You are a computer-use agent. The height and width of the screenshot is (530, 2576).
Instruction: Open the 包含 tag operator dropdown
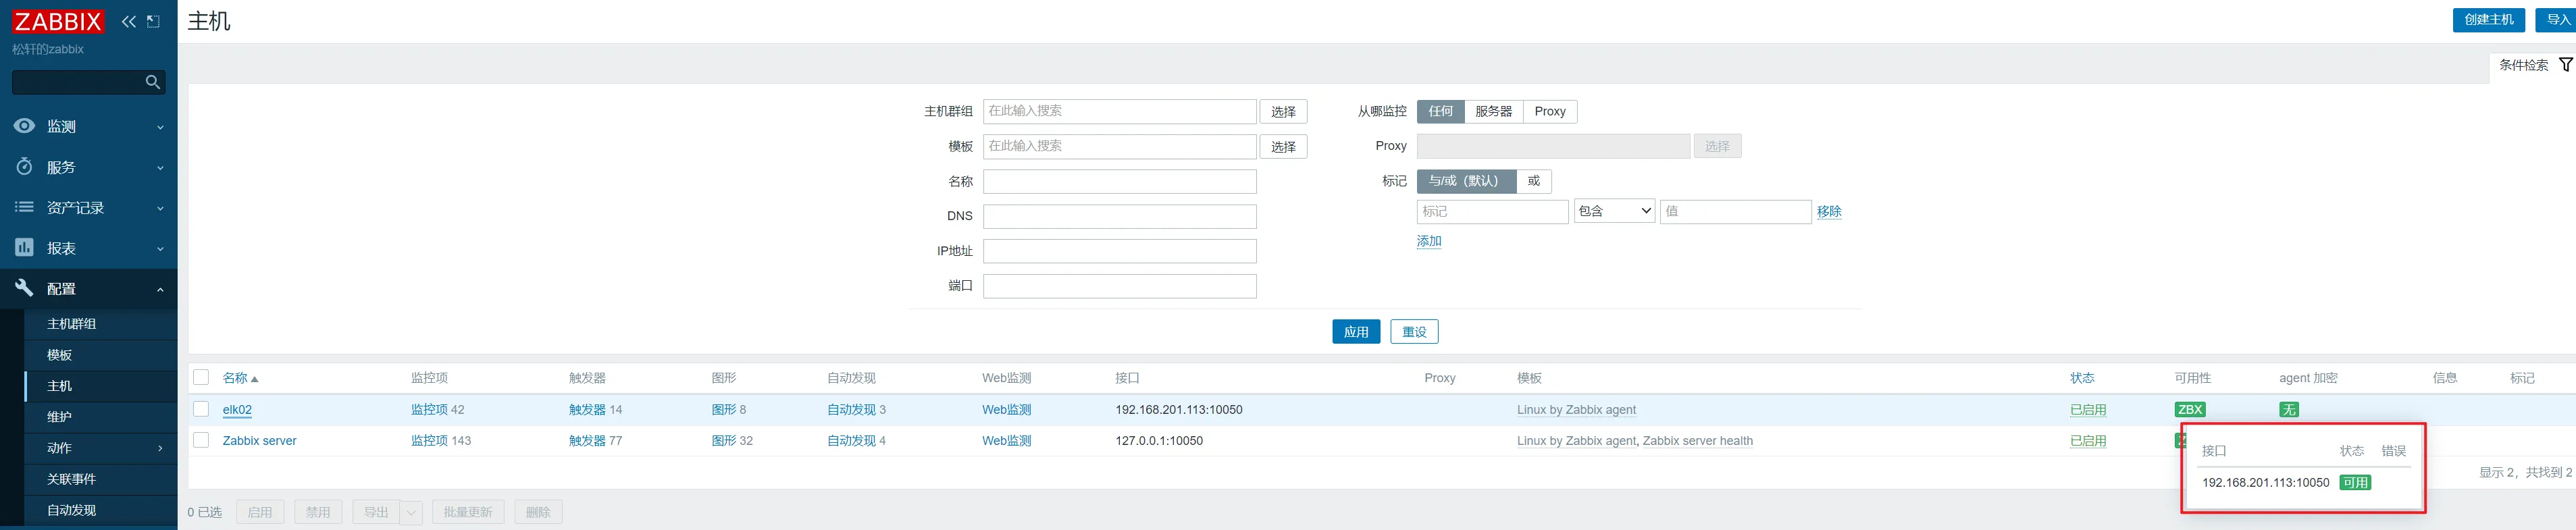pos(1614,211)
